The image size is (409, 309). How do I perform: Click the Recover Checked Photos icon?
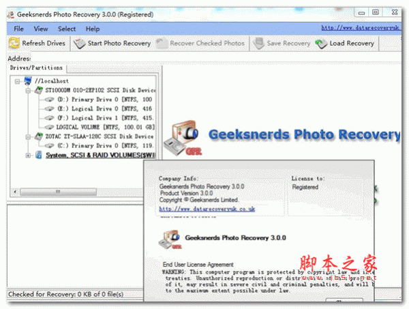point(162,44)
